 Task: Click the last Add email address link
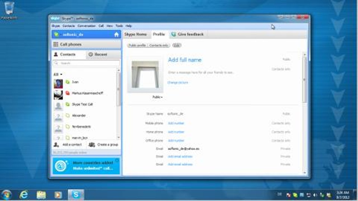(180, 165)
